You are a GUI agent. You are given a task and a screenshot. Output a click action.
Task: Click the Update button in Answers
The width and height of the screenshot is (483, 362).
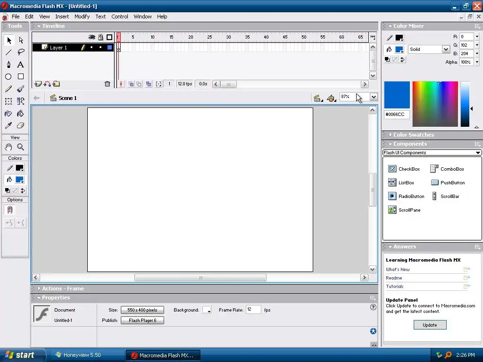(x=430, y=325)
